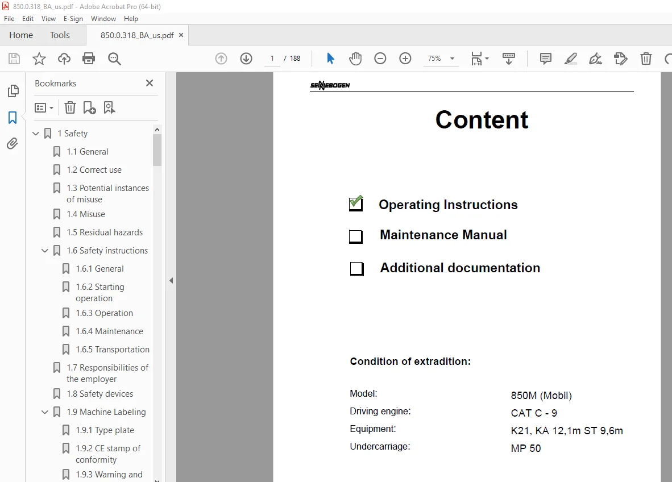Activate the selection arrow tool
The height and width of the screenshot is (482, 672).
(x=330, y=59)
